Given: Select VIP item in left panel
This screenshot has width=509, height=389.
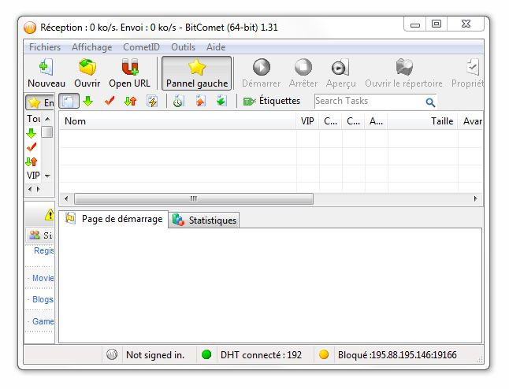Looking at the screenshot, I should (33, 176).
